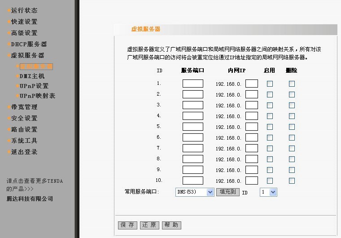Click the 内网IP last-octet field in row 7
The height and width of the screenshot is (238, 341).
click(x=252, y=148)
